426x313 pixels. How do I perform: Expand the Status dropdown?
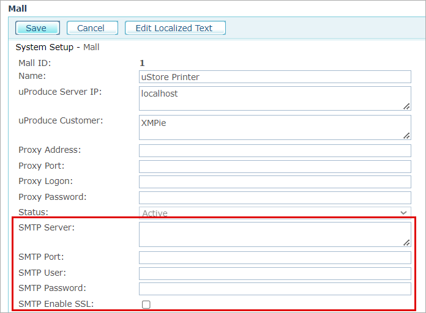[275, 213]
